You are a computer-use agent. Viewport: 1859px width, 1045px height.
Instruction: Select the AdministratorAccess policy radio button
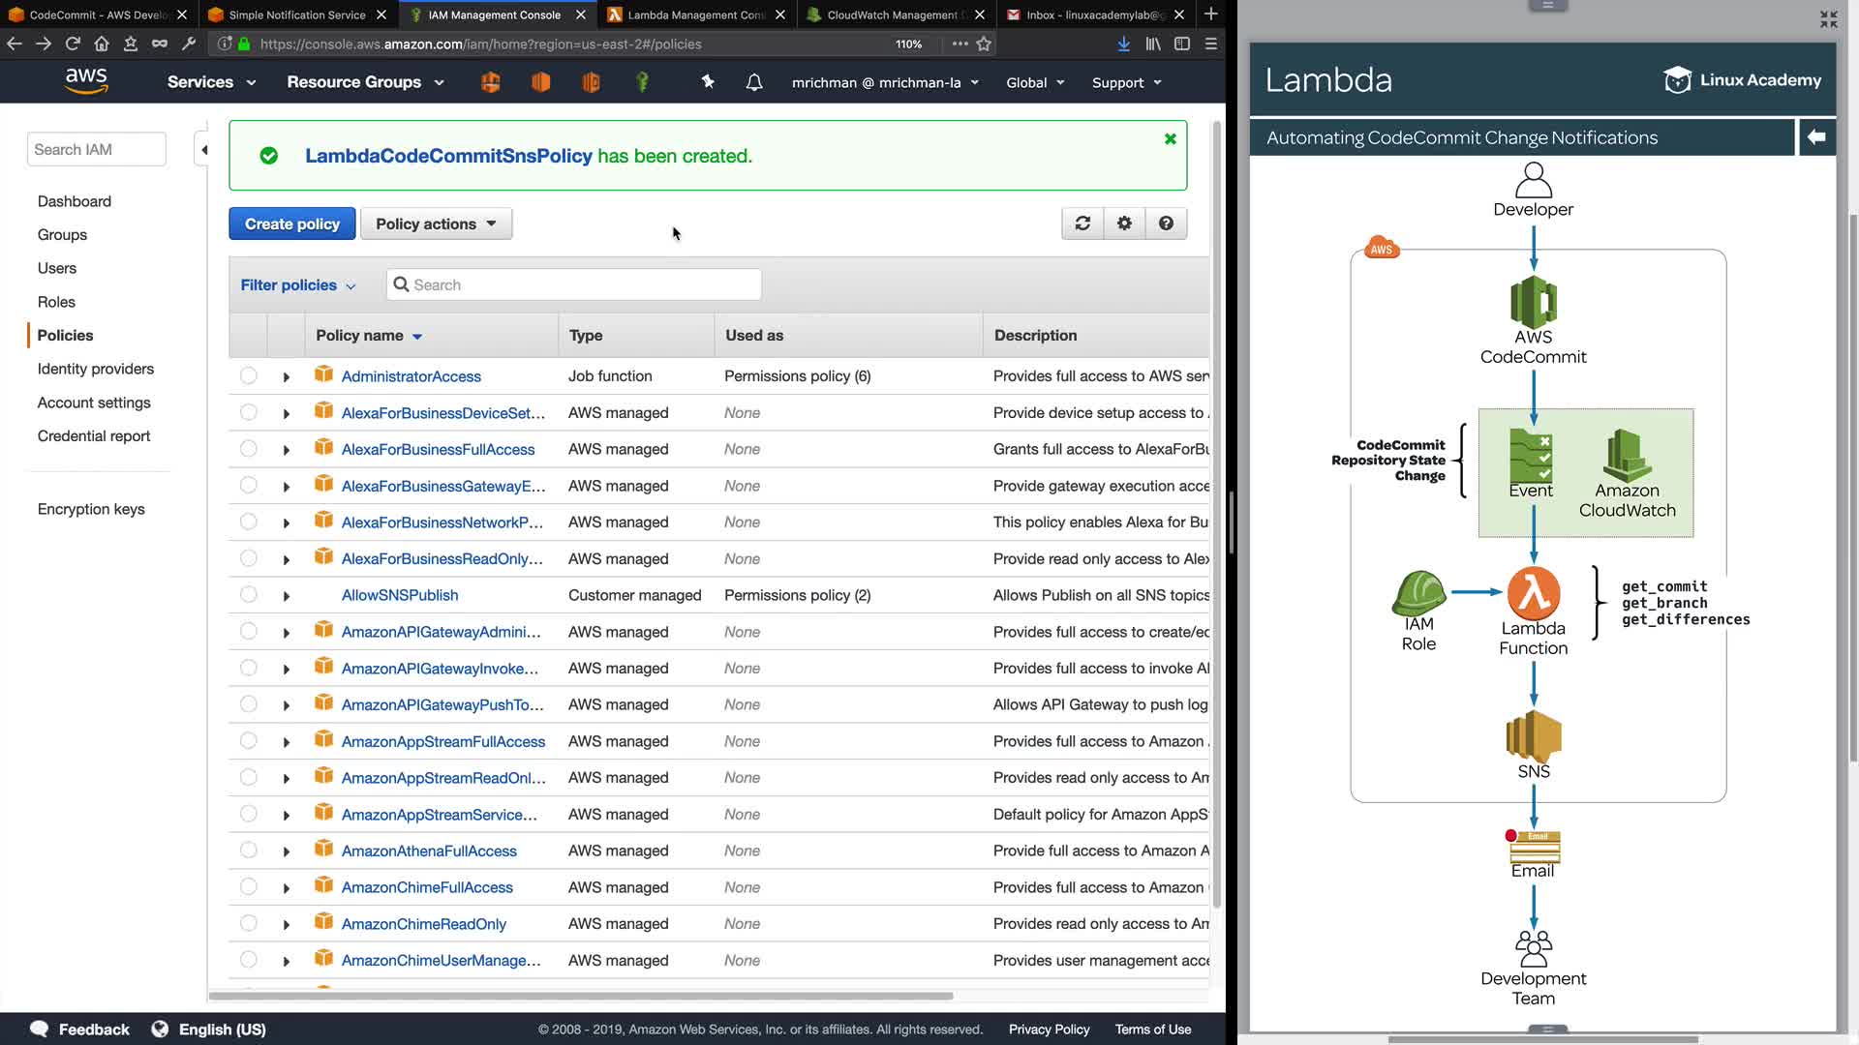249,375
